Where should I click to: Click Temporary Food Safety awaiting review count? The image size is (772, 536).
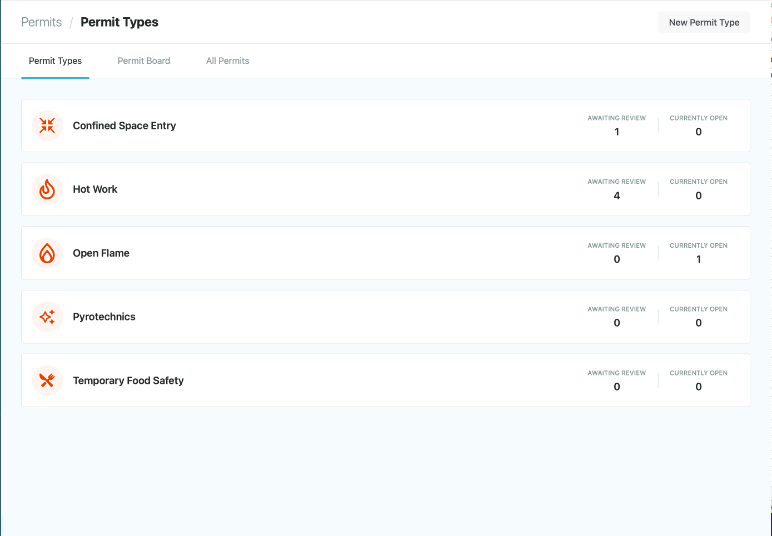coord(616,387)
